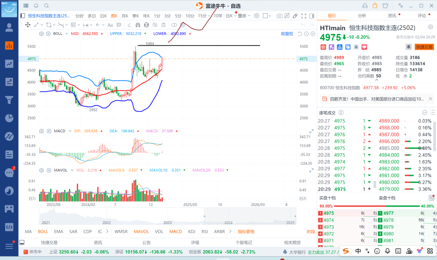Open BOLL indicator name dropdown
This screenshot has height=260, width=437.
pos(67,34)
